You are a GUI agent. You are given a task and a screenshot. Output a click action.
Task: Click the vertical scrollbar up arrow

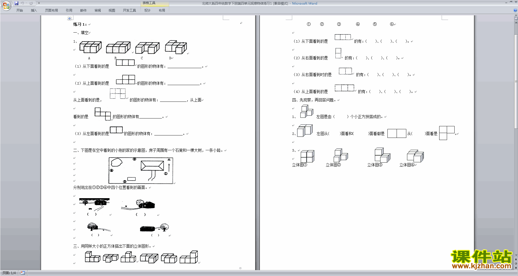pyautogui.click(x=516, y=23)
